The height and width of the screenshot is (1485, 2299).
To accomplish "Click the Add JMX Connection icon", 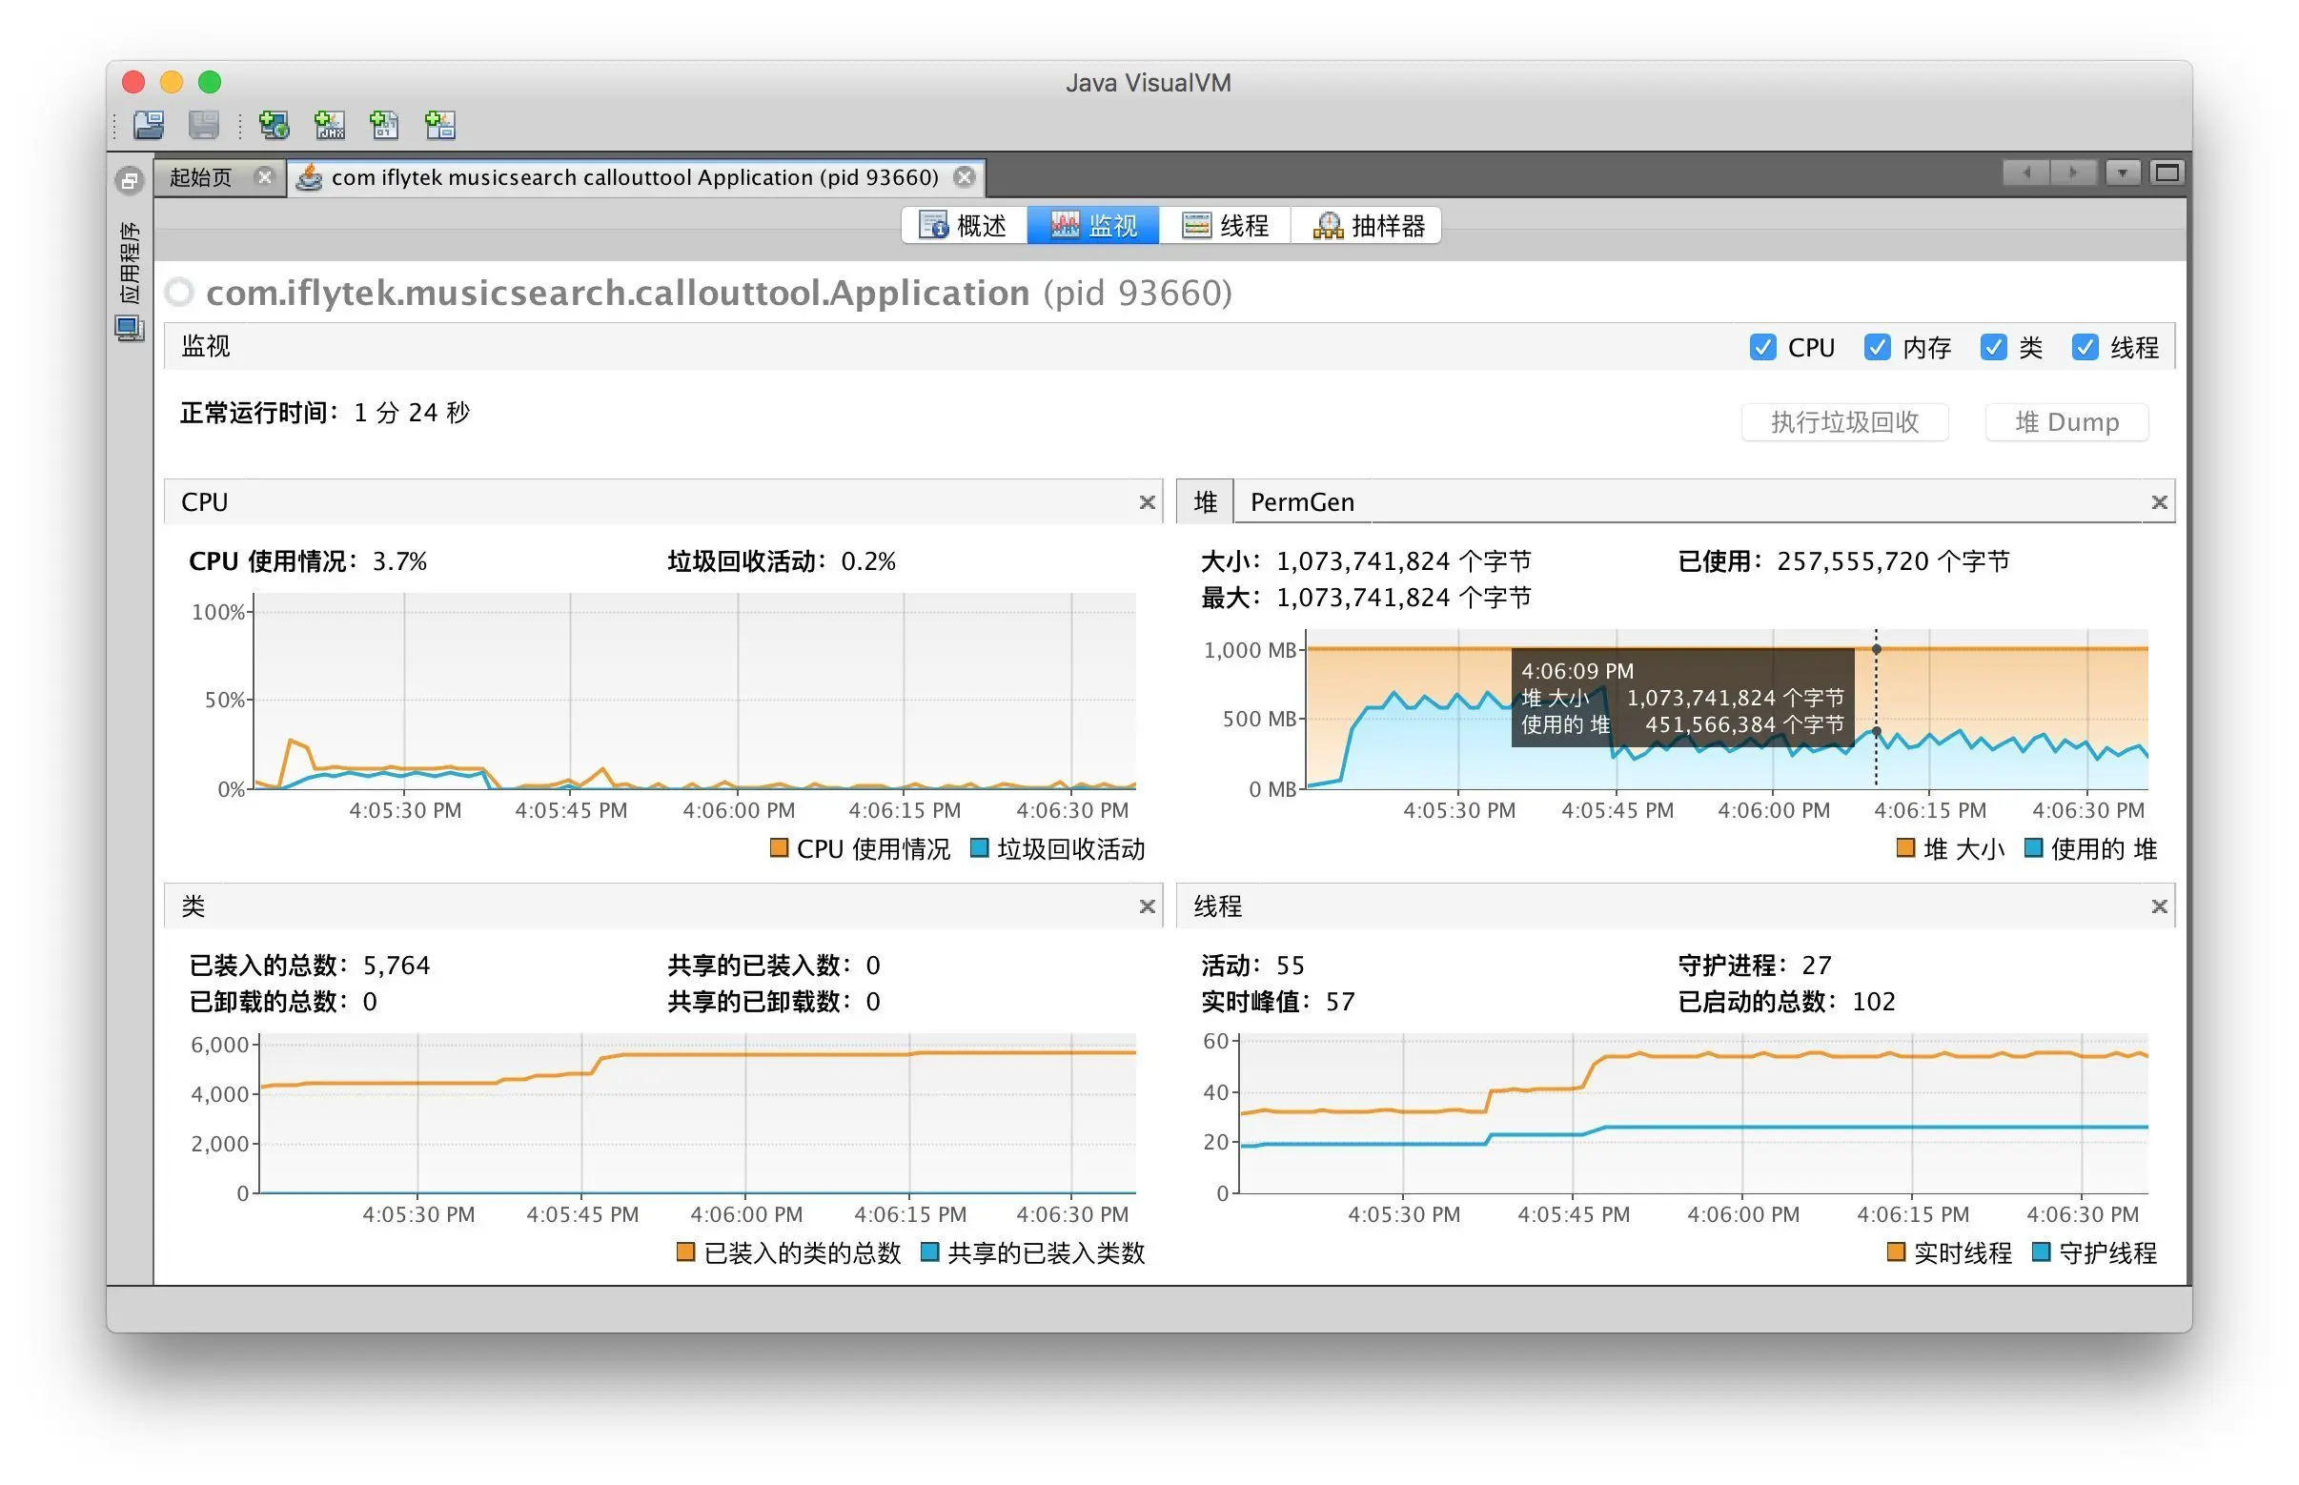I will tap(329, 125).
